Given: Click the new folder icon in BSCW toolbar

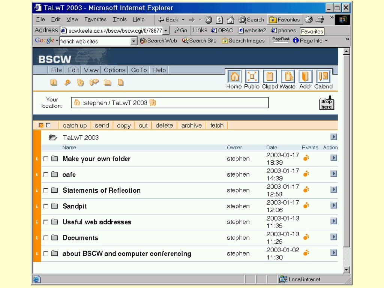Looking at the screenshot, I should pos(107,82).
